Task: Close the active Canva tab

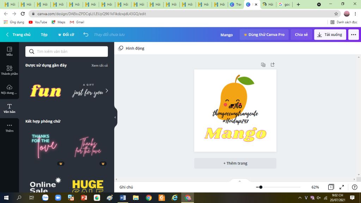Action: pyautogui.click(x=256, y=4)
